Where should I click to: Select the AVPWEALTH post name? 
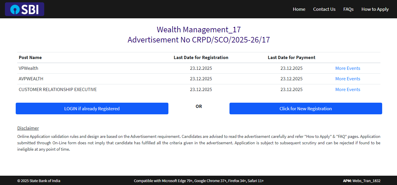[31, 79]
